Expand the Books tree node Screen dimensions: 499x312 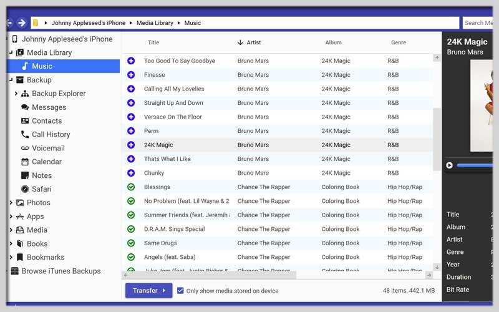tap(11, 243)
